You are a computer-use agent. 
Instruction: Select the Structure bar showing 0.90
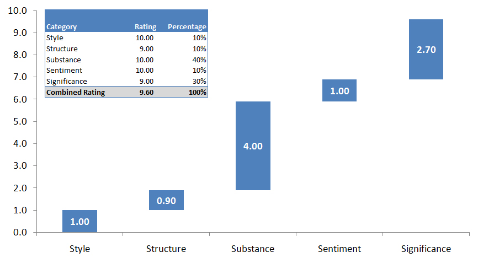point(166,200)
